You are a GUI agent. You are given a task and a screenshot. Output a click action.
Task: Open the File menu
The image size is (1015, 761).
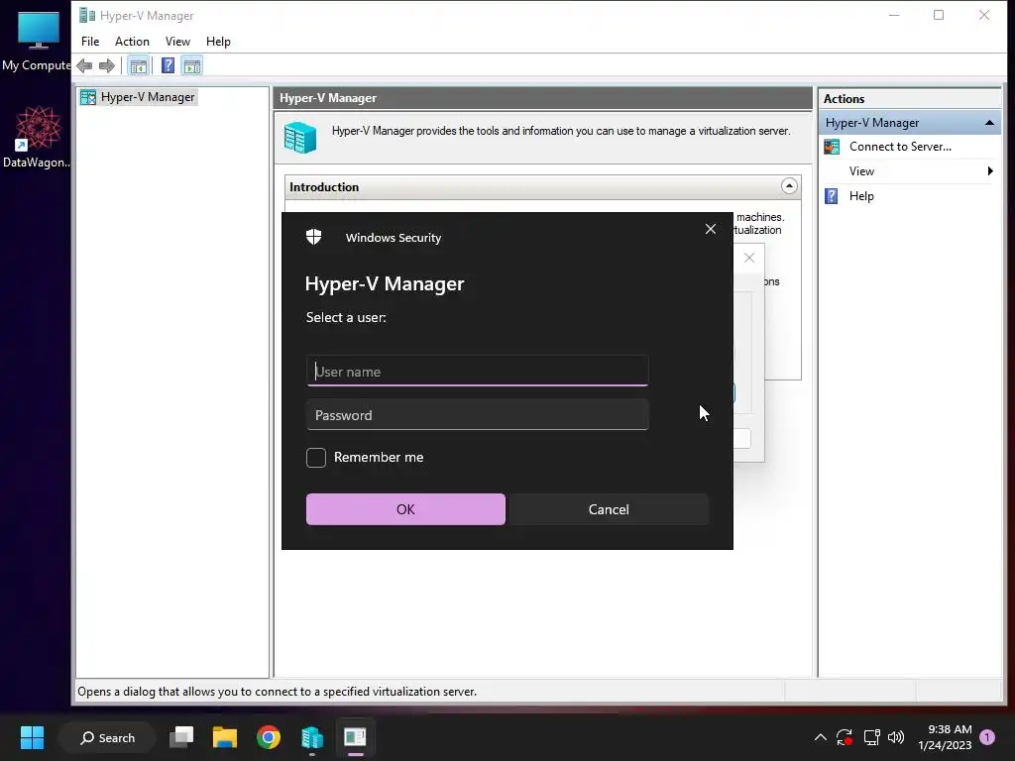[x=90, y=42]
